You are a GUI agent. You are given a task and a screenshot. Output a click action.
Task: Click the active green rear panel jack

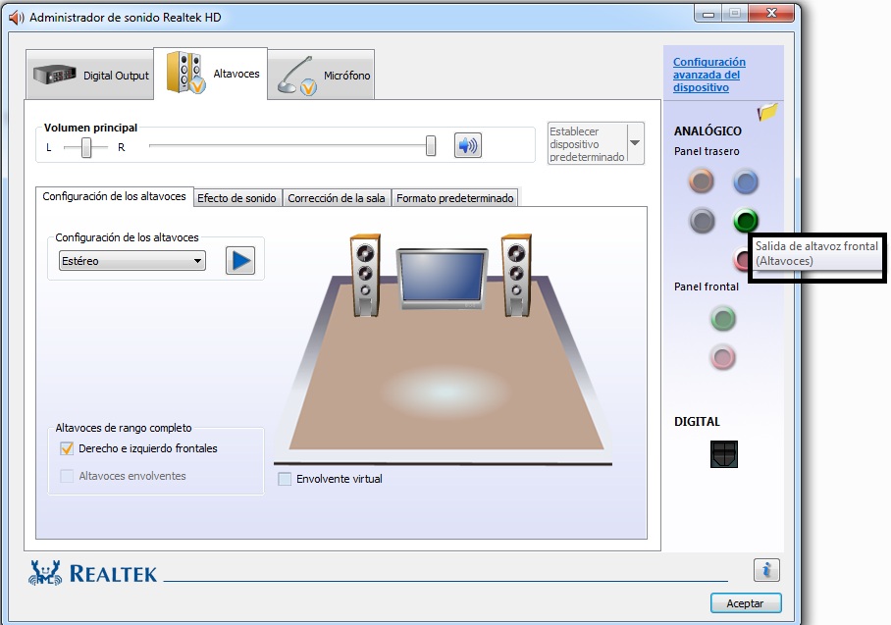click(746, 221)
